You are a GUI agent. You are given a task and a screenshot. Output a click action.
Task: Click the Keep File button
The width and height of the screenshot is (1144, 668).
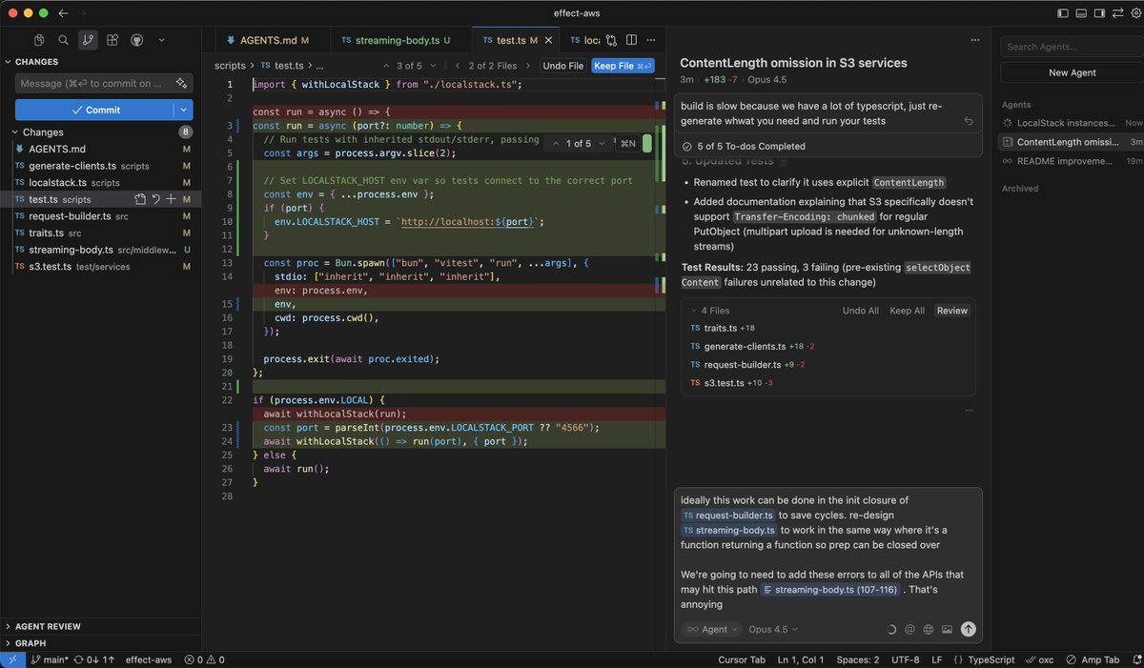click(623, 66)
